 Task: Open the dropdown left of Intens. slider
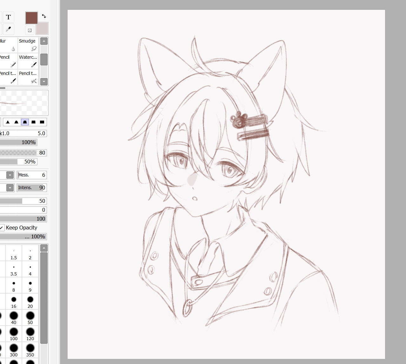coord(10,188)
